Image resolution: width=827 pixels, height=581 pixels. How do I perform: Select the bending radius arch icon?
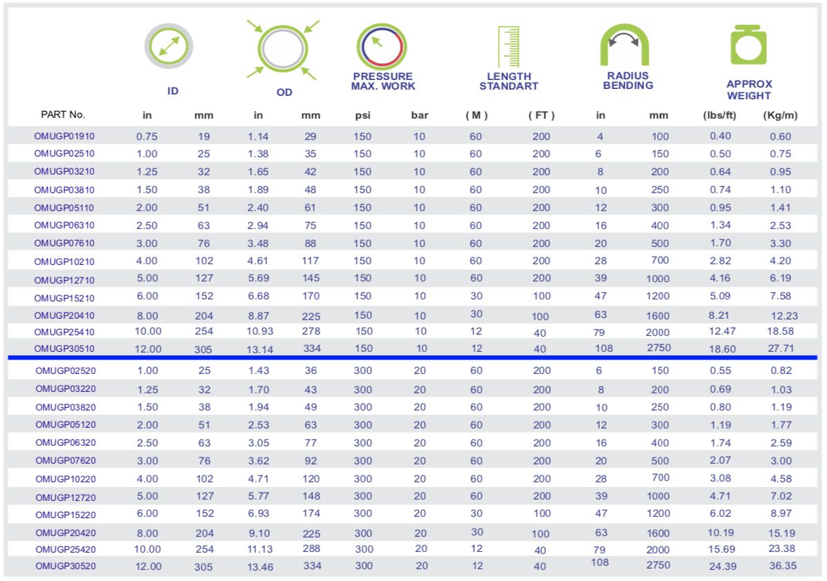[x=624, y=45]
